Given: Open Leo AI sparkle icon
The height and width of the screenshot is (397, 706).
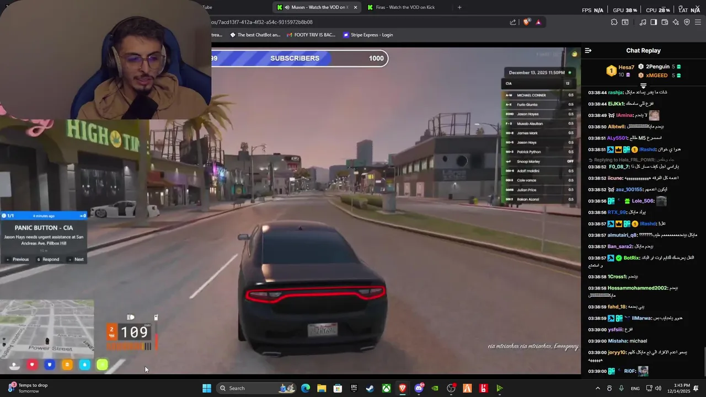Looking at the screenshot, I should point(676,22).
